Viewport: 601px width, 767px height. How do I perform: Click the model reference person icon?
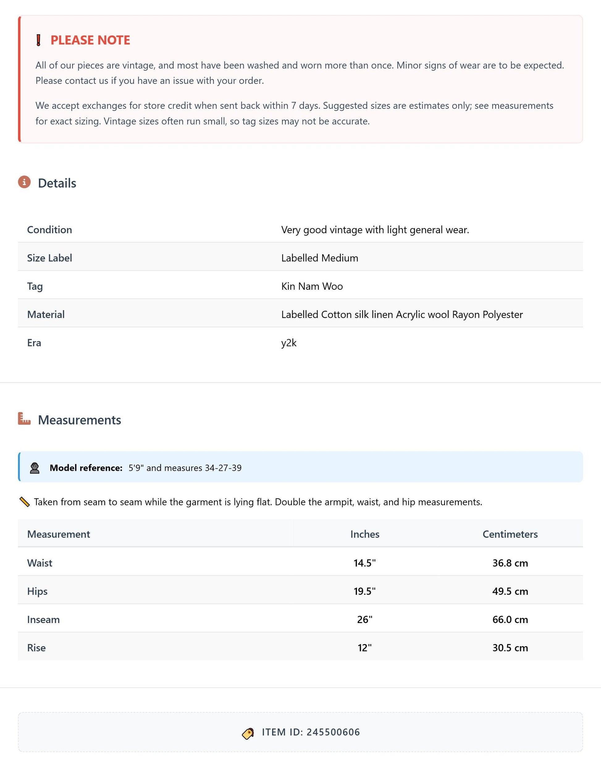[x=35, y=468]
